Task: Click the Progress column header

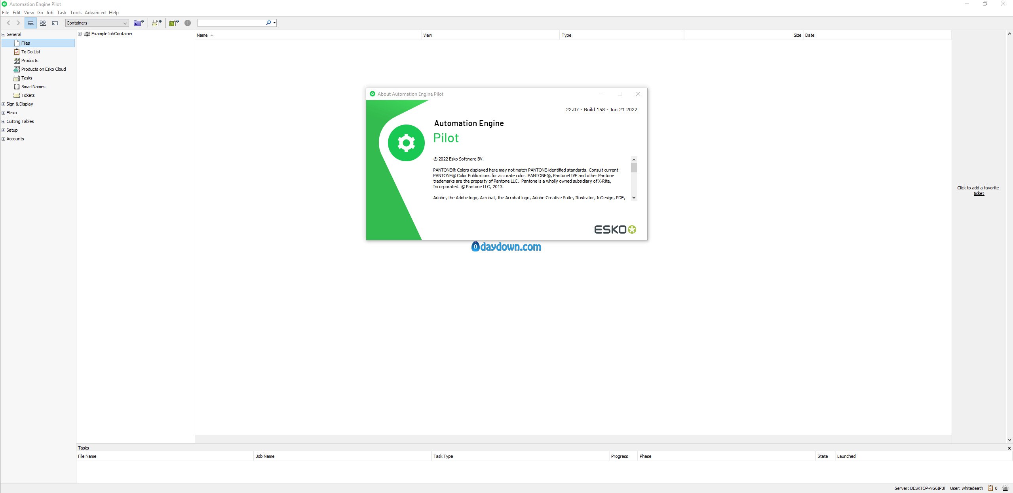Action: (x=623, y=456)
